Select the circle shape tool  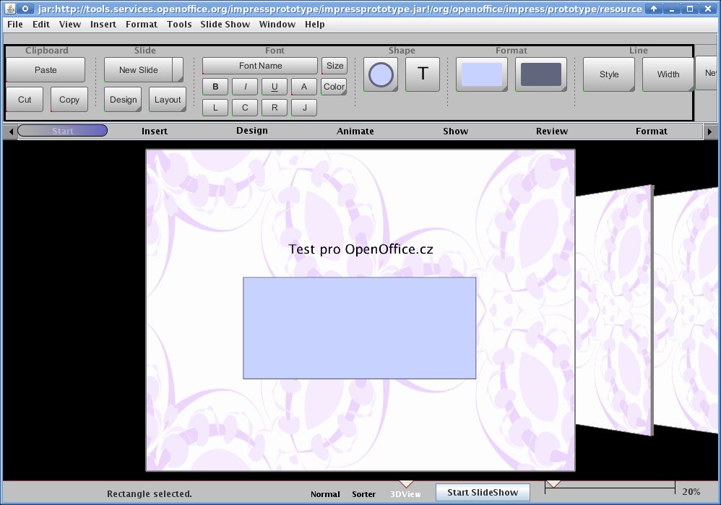click(381, 74)
